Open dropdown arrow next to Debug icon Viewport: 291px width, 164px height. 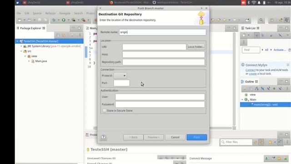pos(59,20)
